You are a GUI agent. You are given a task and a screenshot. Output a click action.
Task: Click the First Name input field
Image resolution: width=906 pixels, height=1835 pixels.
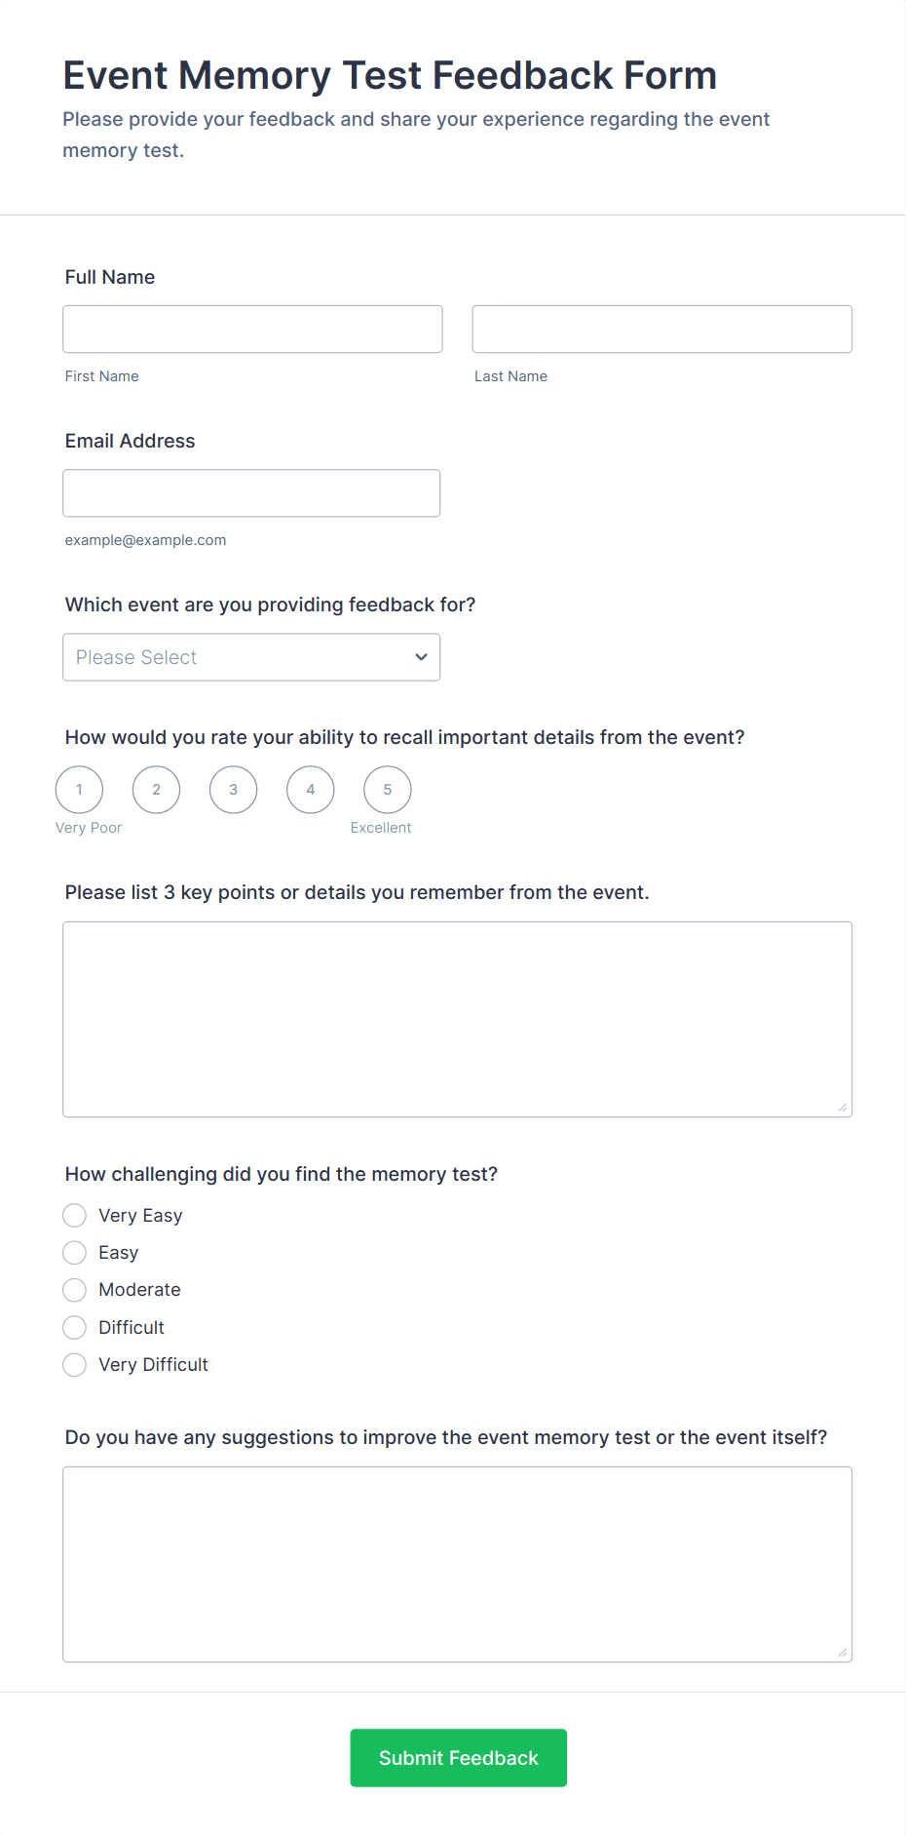point(252,330)
